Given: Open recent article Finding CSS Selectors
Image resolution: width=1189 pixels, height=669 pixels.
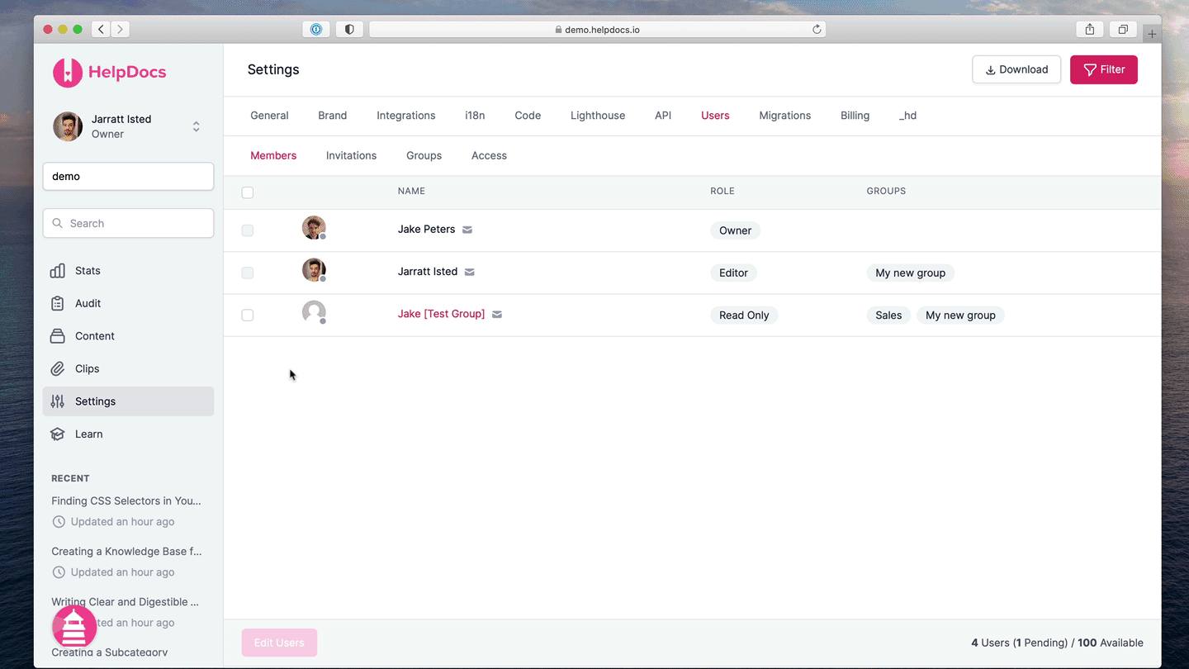Looking at the screenshot, I should [x=126, y=501].
